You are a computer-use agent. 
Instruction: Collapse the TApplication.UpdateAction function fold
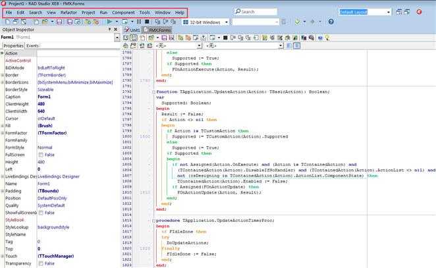click(x=153, y=92)
